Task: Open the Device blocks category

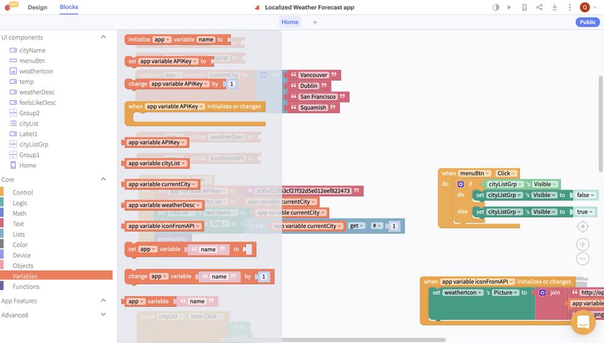Action: click(x=22, y=255)
